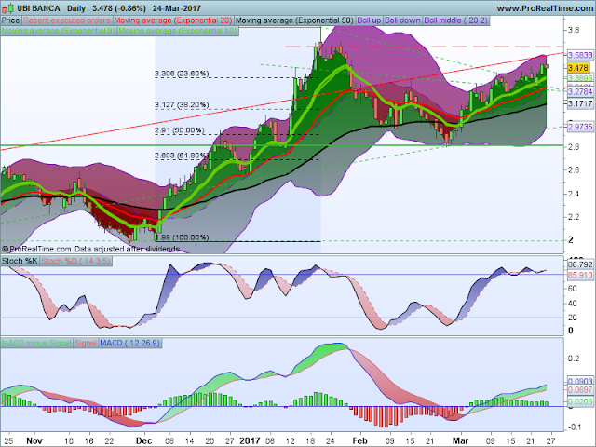
Task: Click the Nov label on time axis
Action: [x=34, y=440]
